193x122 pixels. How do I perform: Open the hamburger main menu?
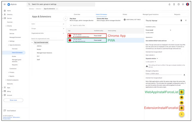[x=4, y=4]
